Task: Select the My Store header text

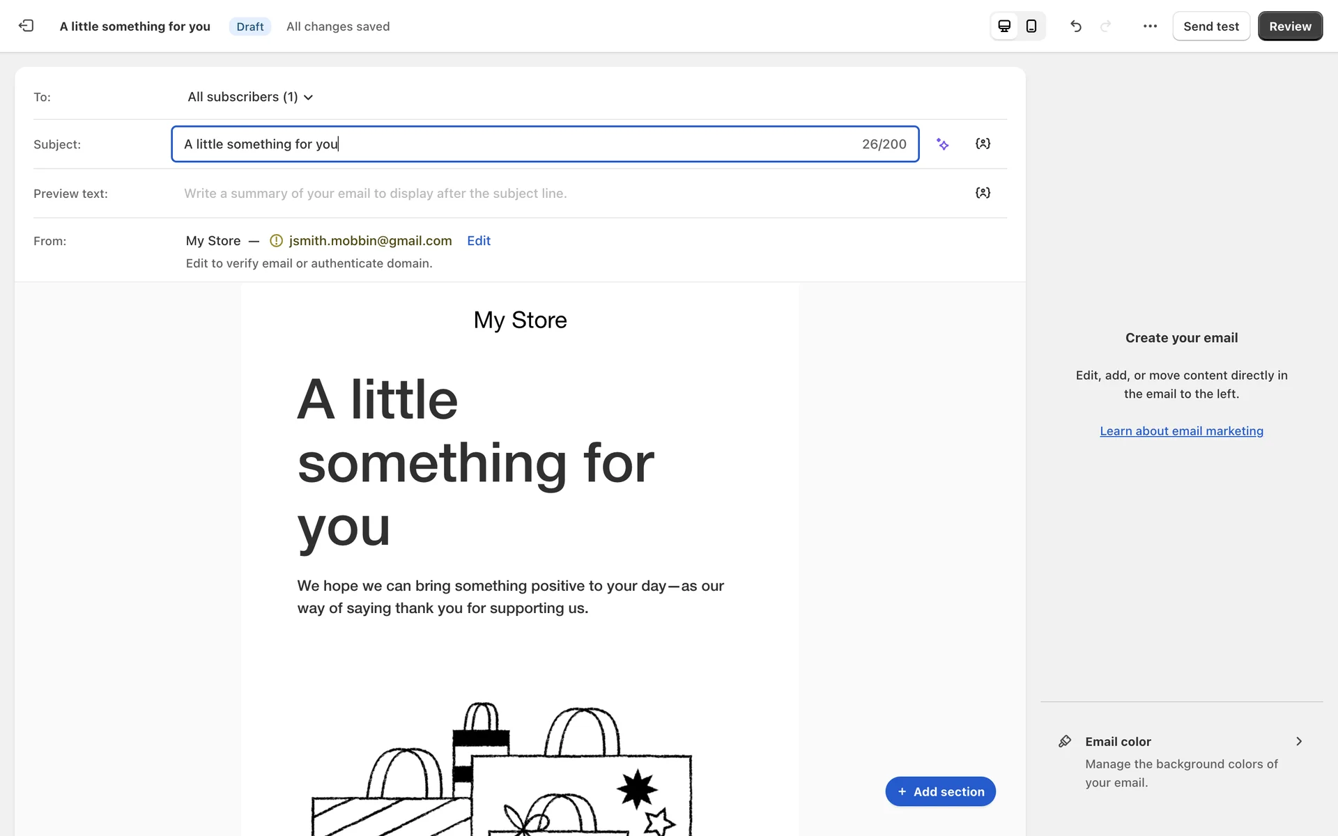Action: point(520,320)
